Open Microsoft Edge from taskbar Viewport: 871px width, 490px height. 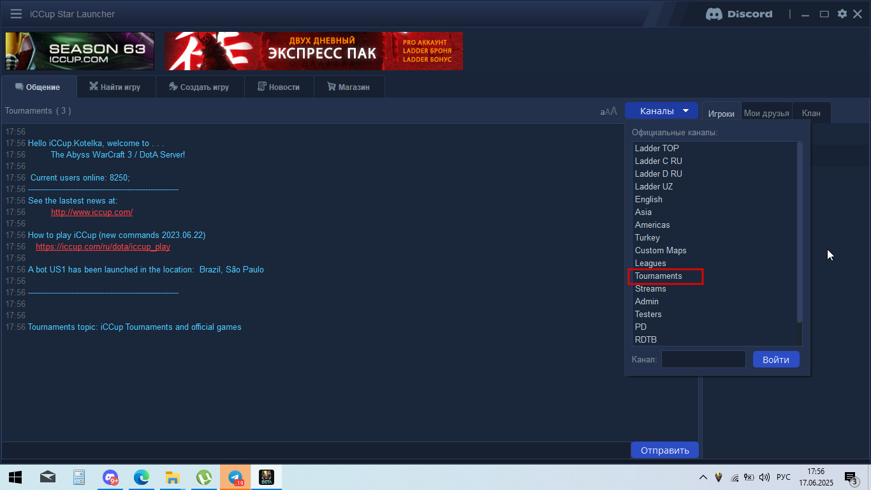pyautogui.click(x=141, y=477)
